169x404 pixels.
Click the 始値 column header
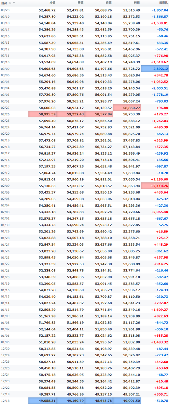(52, 3)
